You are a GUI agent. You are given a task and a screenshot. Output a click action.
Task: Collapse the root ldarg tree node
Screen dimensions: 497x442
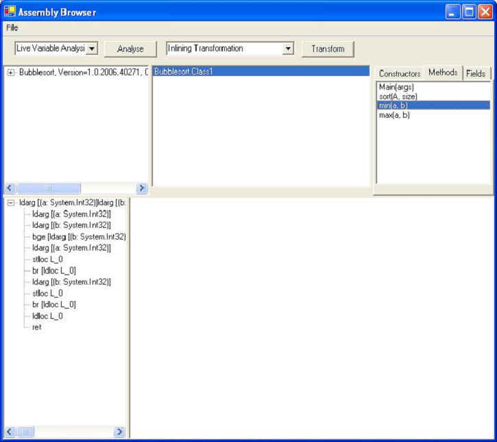pos(11,203)
